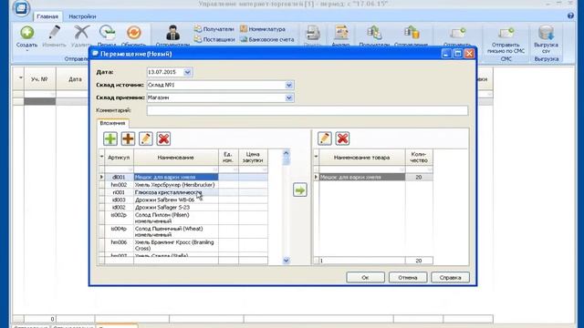Switch to the Настройки ribbon tab

pos(82,16)
